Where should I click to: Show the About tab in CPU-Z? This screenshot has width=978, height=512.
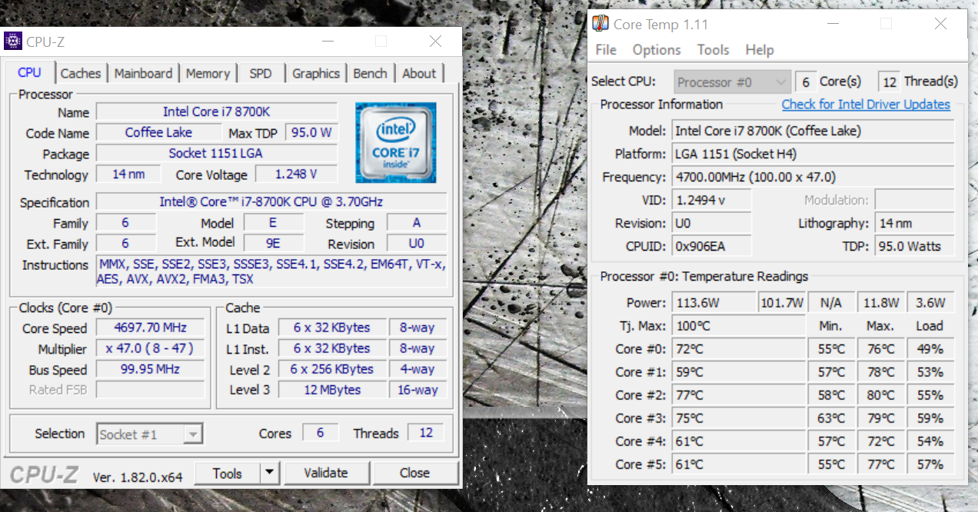(419, 74)
